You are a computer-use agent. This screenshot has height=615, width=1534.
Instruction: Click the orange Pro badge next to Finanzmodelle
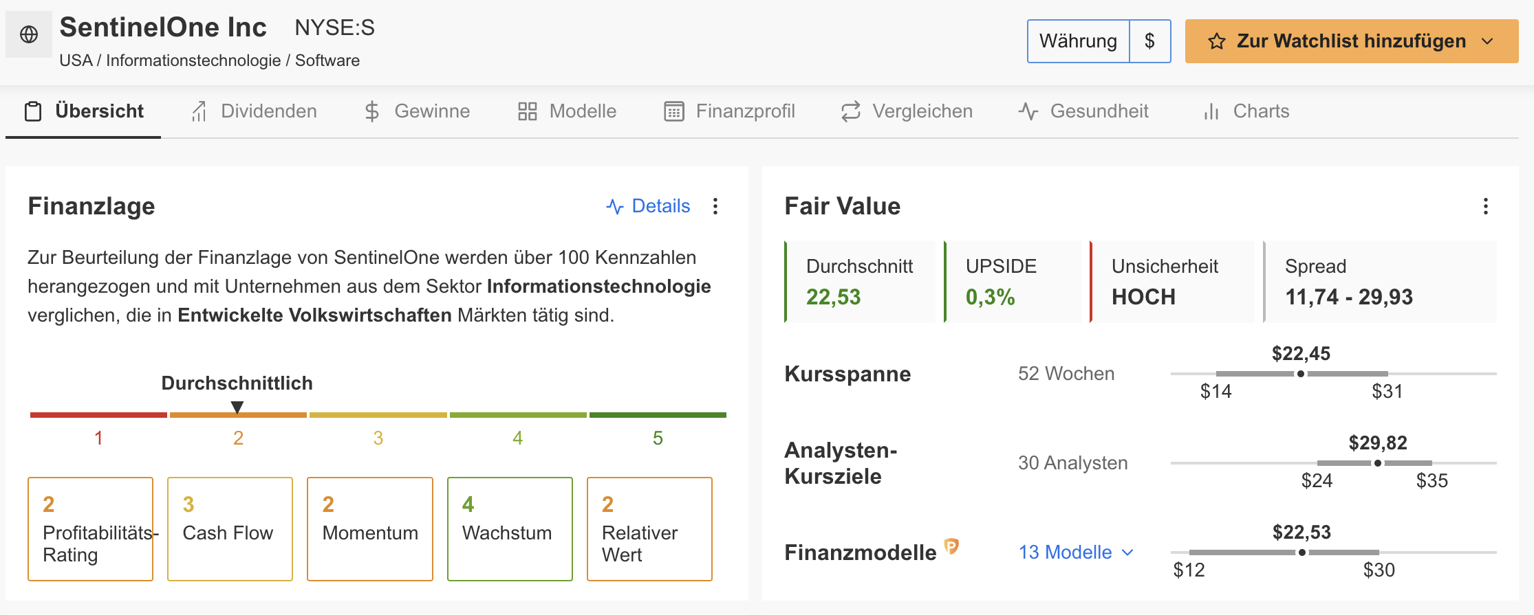coord(951,546)
